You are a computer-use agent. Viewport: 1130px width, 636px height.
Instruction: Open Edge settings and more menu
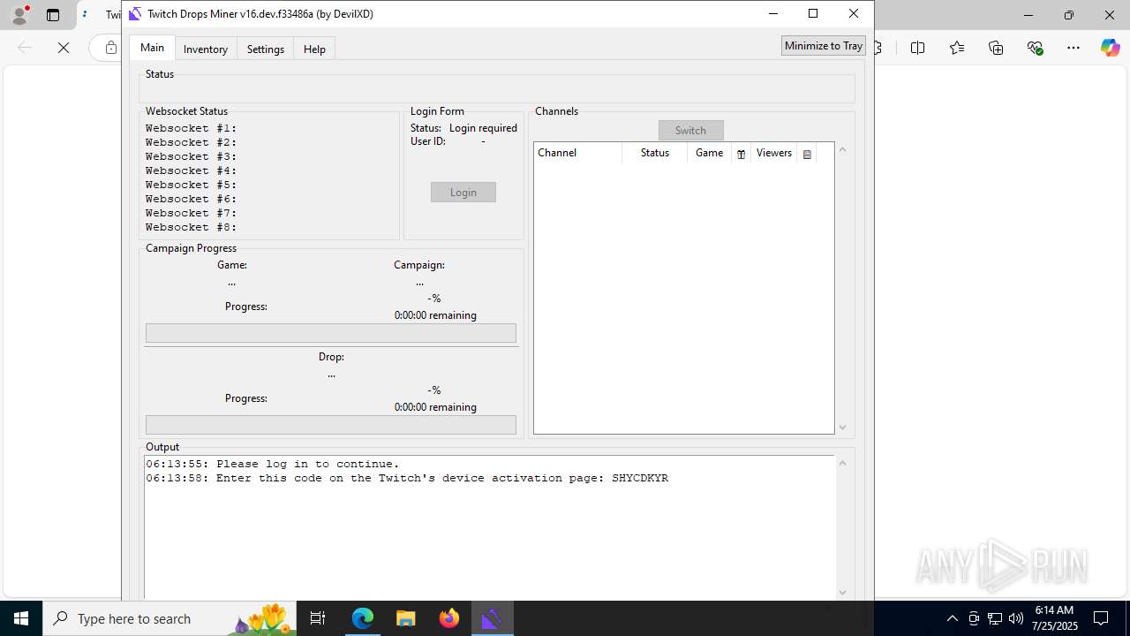(x=1073, y=48)
